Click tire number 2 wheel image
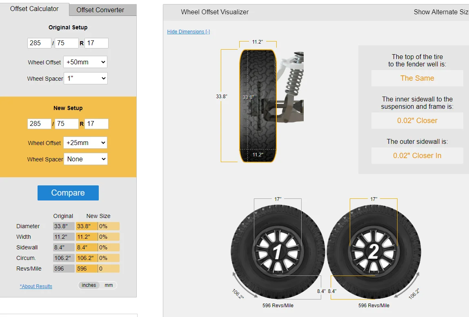 click(x=373, y=252)
